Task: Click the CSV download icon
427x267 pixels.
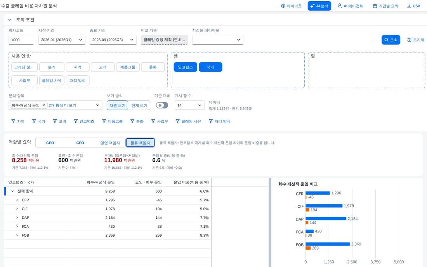Action: coord(409,6)
